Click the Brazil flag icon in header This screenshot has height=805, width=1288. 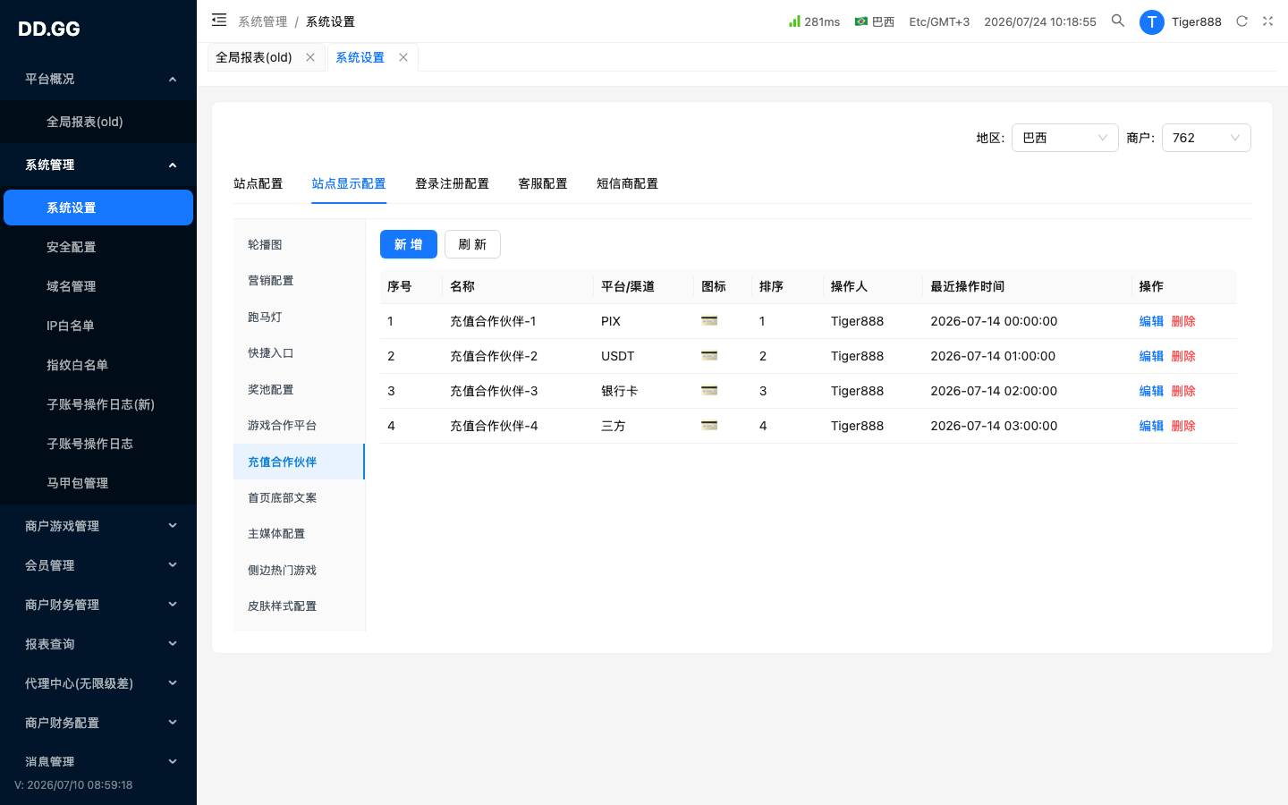861,21
